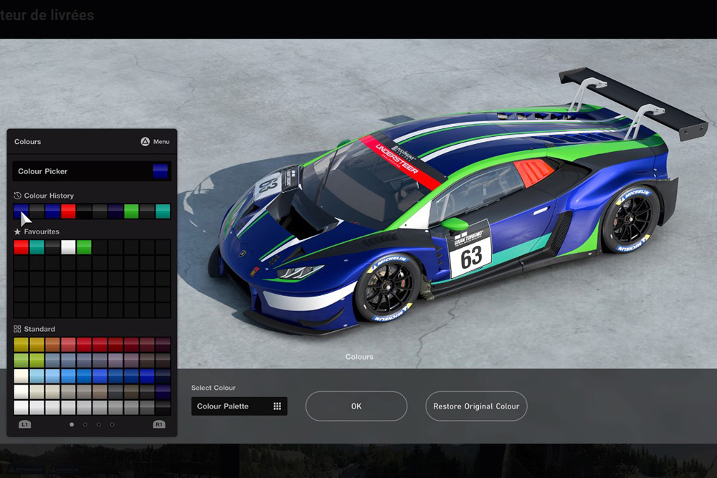Pick the red swatch in Colour History
This screenshot has height=478, width=717.
pos(68,211)
